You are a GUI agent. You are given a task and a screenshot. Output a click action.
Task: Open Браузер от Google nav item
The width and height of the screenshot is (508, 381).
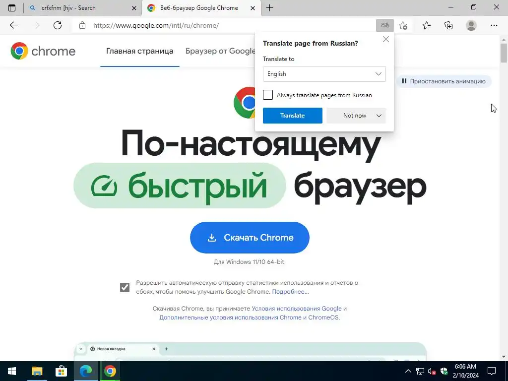pyautogui.click(x=220, y=51)
